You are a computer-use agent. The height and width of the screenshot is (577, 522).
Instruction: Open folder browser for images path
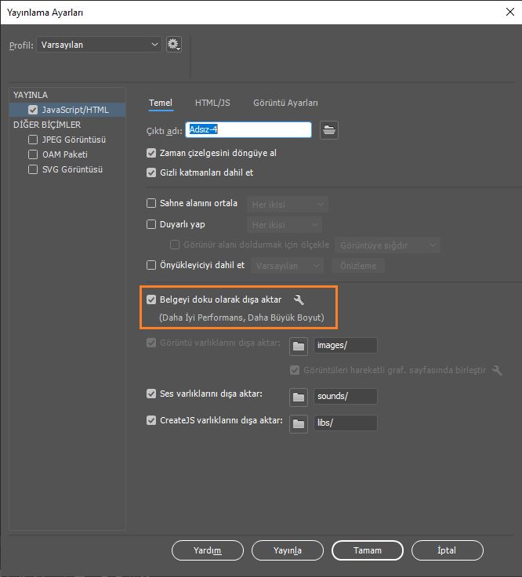(x=299, y=346)
